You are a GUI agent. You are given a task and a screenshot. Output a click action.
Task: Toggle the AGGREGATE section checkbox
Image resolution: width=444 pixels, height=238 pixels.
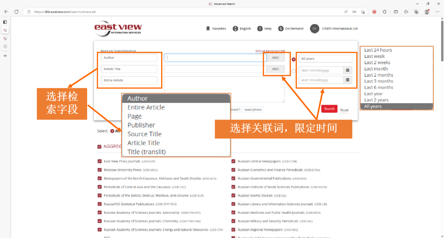click(x=99, y=146)
